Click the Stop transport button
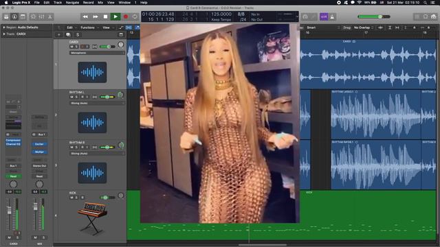 105,16
